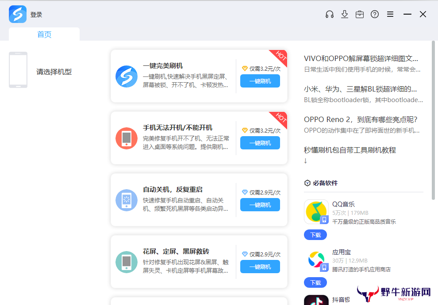This screenshot has width=438, height=305.
Task: Open article OPPO Reno 2 亮点
Action: 360,119
